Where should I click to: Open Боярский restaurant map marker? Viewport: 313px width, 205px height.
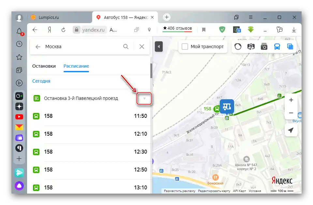(215, 177)
